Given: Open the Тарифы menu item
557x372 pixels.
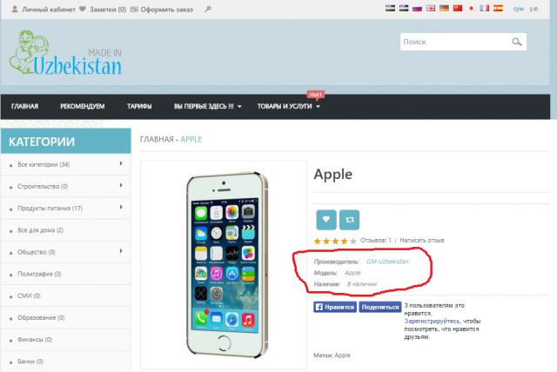Looking at the screenshot, I should tap(139, 107).
